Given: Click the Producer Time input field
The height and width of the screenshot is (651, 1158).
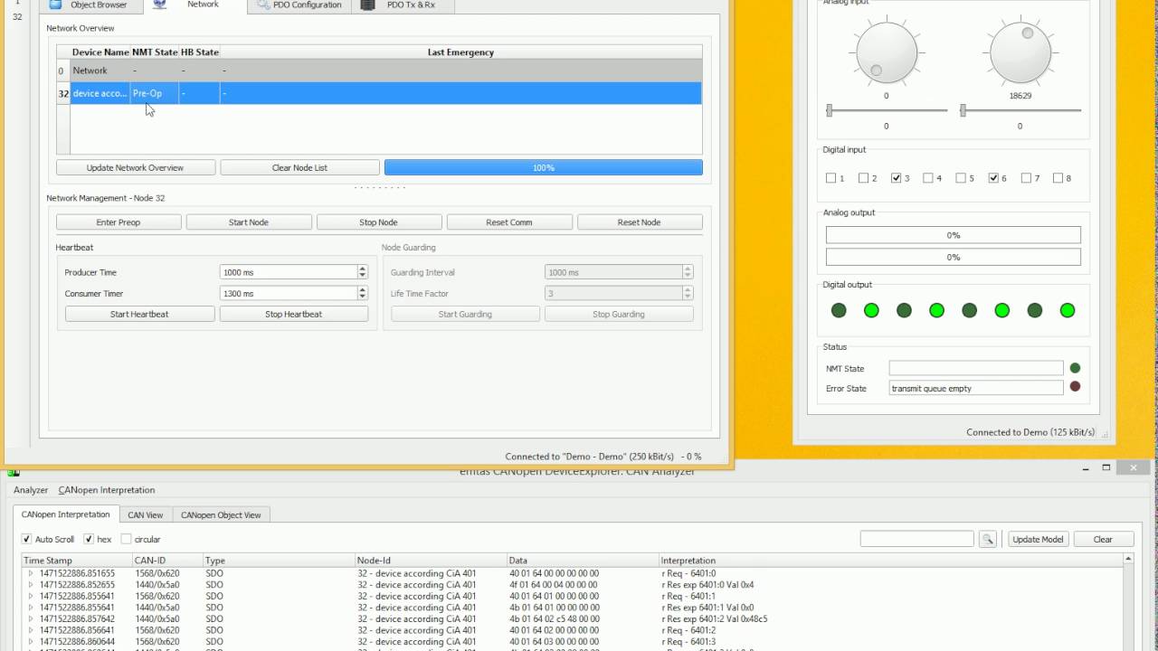Looking at the screenshot, I should [288, 272].
